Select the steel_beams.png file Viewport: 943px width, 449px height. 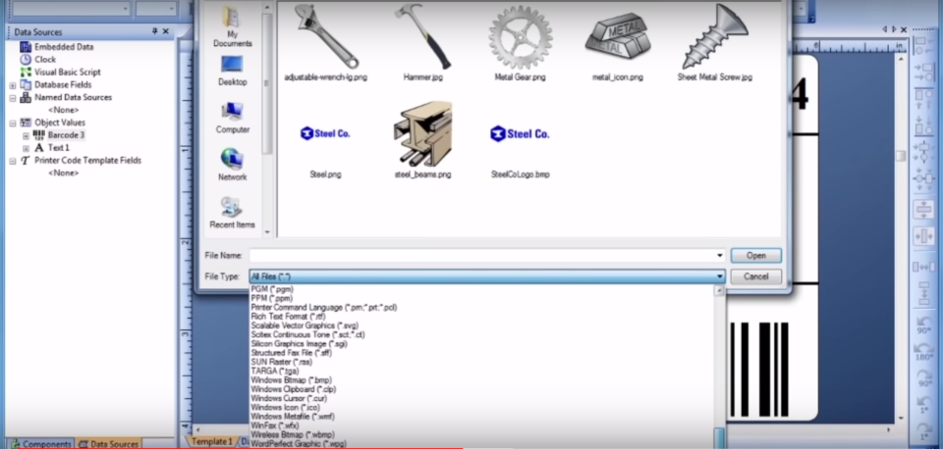tap(422, 142)
